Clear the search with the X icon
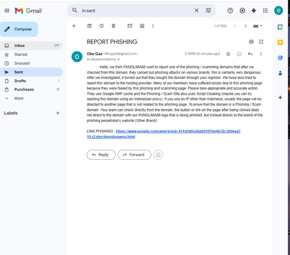This screenshot has width=290, height=255. click(x=197, y=10)
